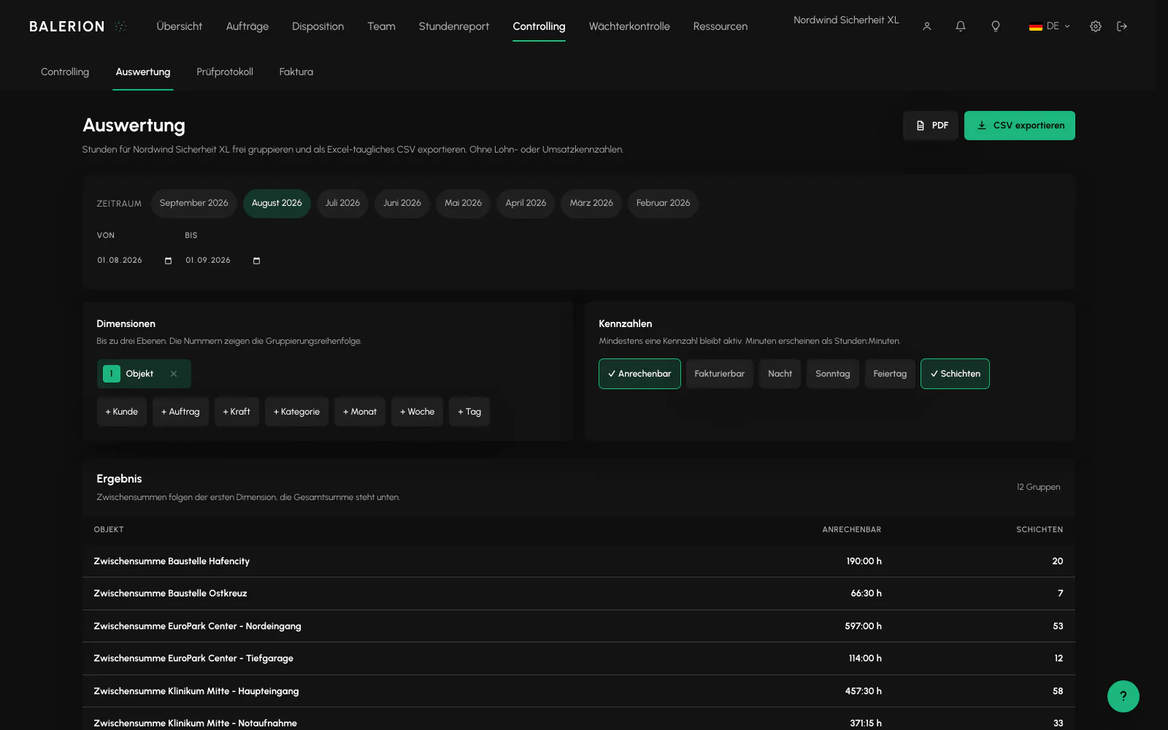Screen dimensions: 1168x730
Task: Toggle Nacht metric
Action: click(780, 374)
